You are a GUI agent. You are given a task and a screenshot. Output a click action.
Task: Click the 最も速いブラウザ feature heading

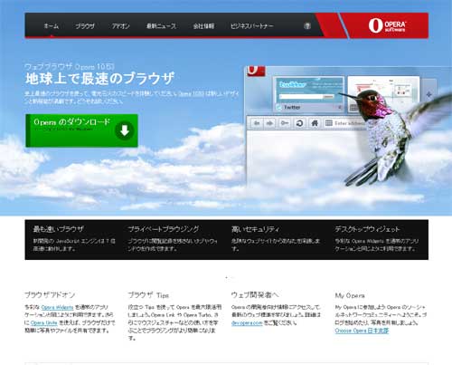59,229
